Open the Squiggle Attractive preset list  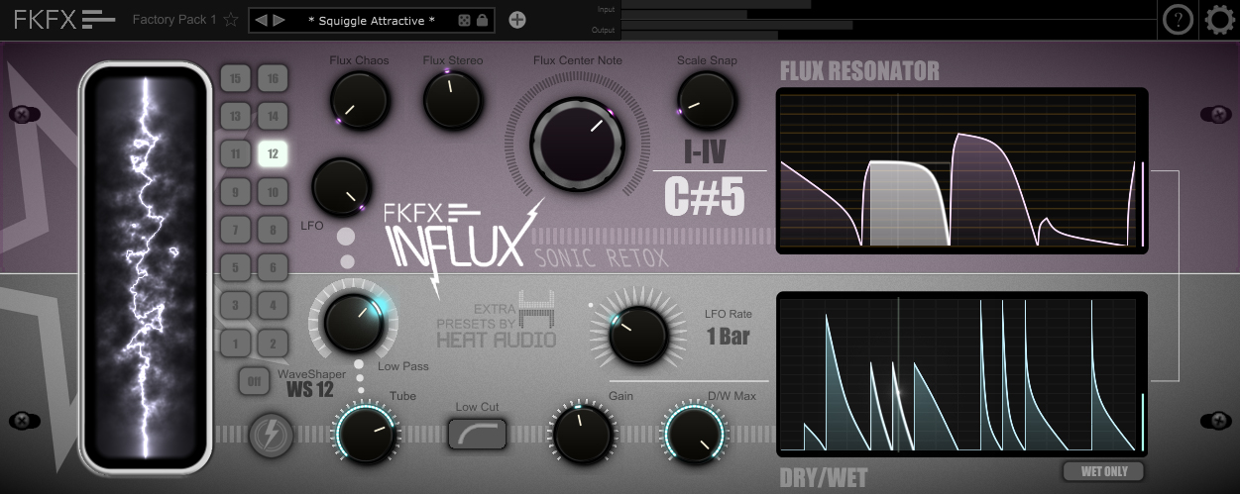371,20
